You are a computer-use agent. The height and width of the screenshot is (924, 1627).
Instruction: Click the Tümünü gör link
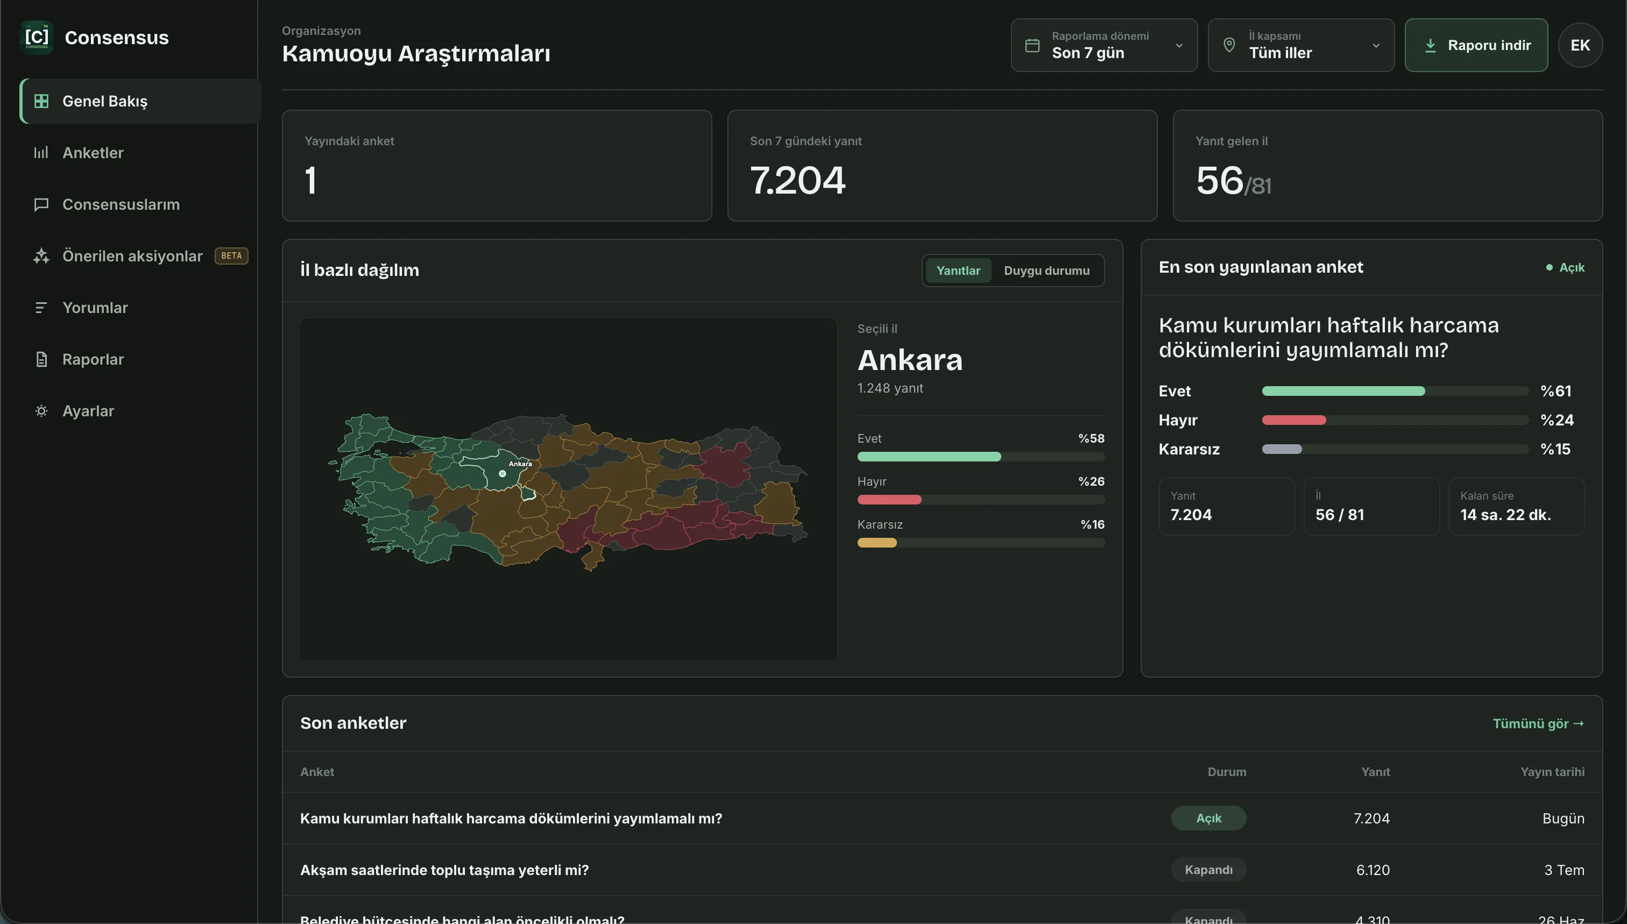[x=1538, y=723]
